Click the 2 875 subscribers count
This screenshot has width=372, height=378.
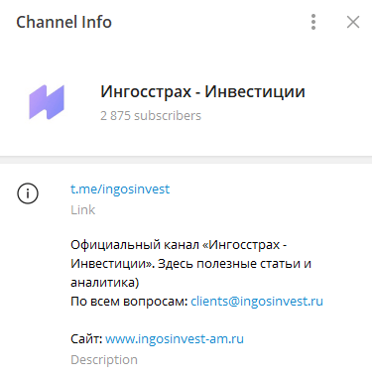[151, 116]
